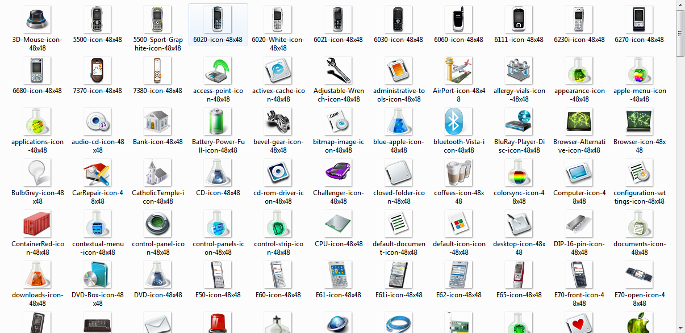
Task: Select the apple-menu-icon-48x48 file
Action: click(x=640, y=70)
